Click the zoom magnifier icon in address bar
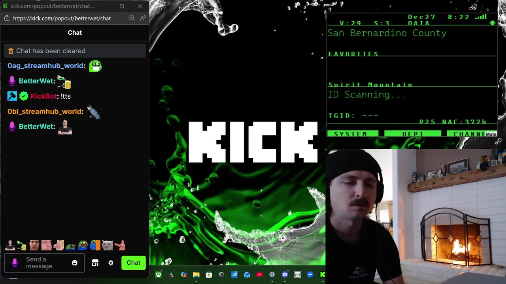The width and height of the screenshot is (506, 284). [x=132, y=18]
